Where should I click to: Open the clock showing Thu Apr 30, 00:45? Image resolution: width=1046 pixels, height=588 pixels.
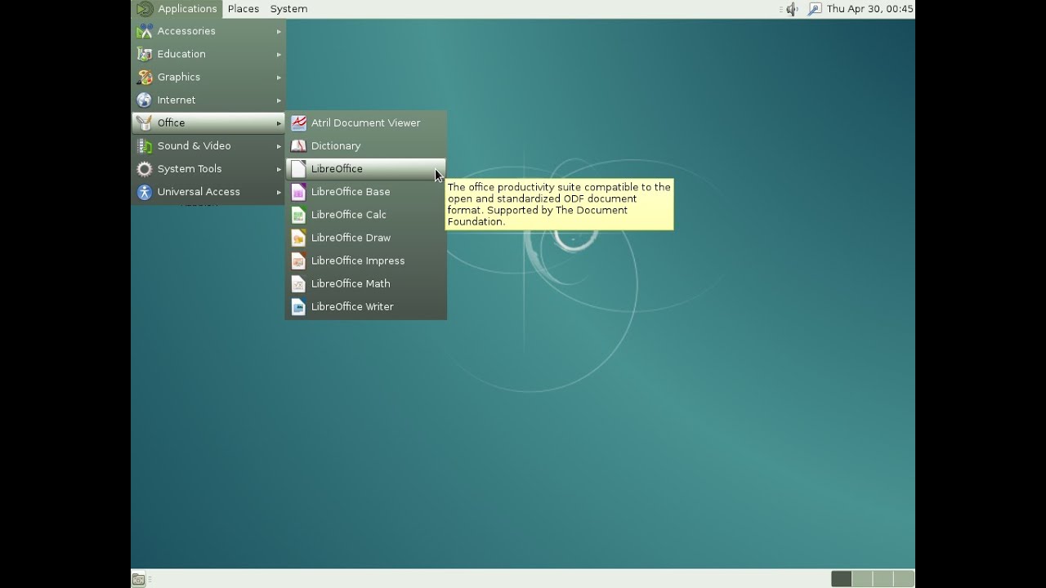pos(869,9)
